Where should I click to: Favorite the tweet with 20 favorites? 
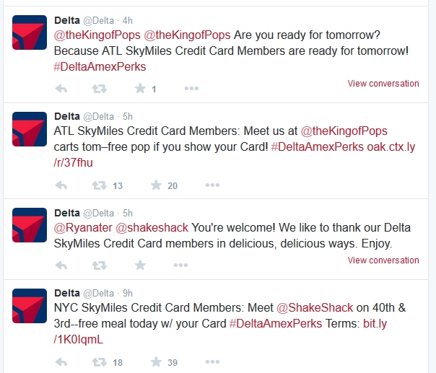[156, 185]
